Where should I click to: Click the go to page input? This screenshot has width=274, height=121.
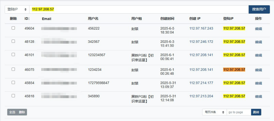click(x=239, y=112)
